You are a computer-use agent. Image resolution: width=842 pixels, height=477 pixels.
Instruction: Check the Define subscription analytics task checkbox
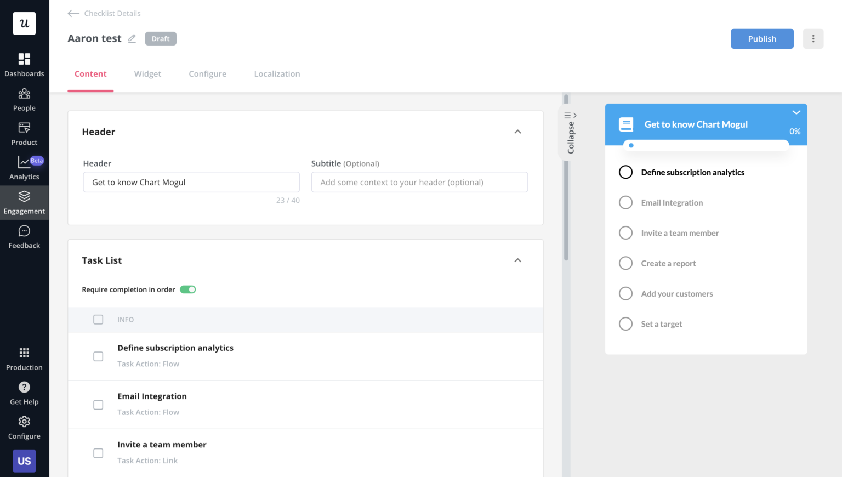click(98, 356)
